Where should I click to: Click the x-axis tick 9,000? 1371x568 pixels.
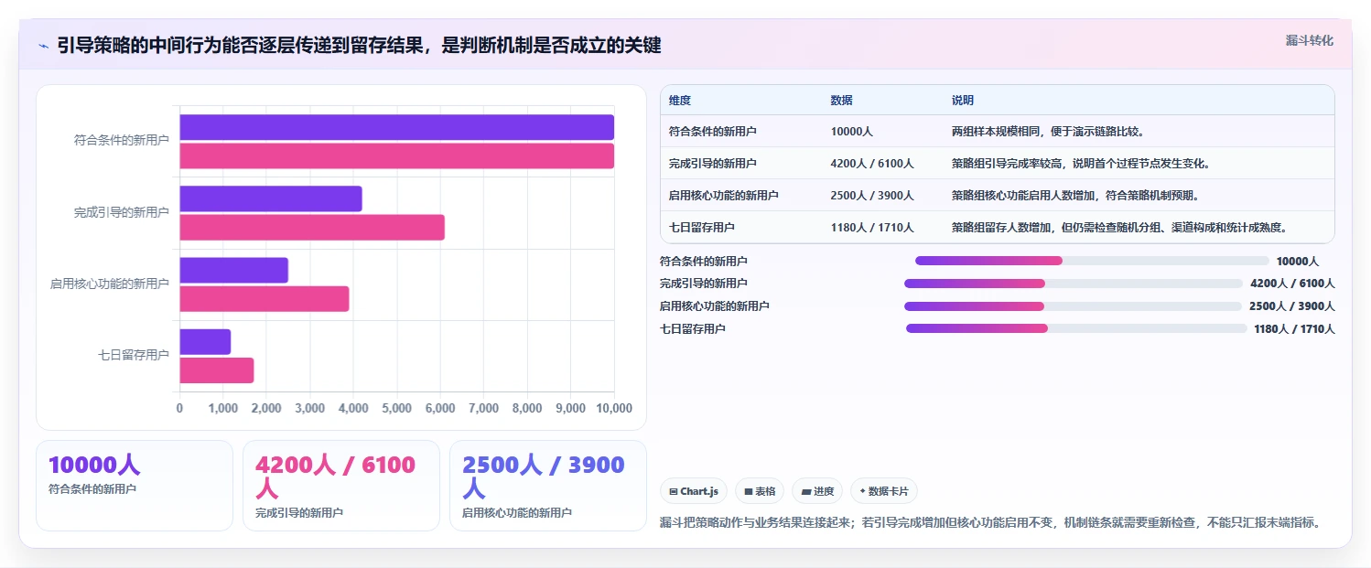click(571, 408)
